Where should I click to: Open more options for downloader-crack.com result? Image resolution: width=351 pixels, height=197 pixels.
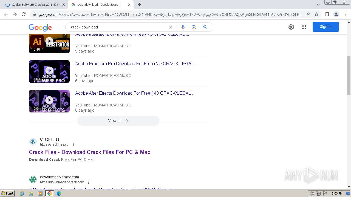tap(88, 182)
